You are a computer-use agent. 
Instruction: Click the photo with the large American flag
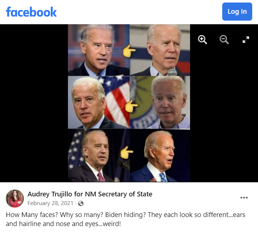click(x=99, y=102)
